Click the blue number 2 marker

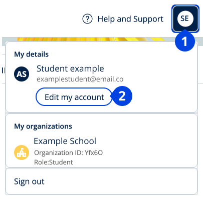(122, 96)
